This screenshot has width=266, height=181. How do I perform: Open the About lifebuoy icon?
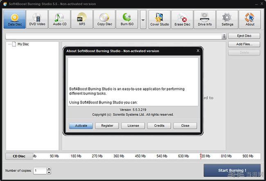click(250, 19)
